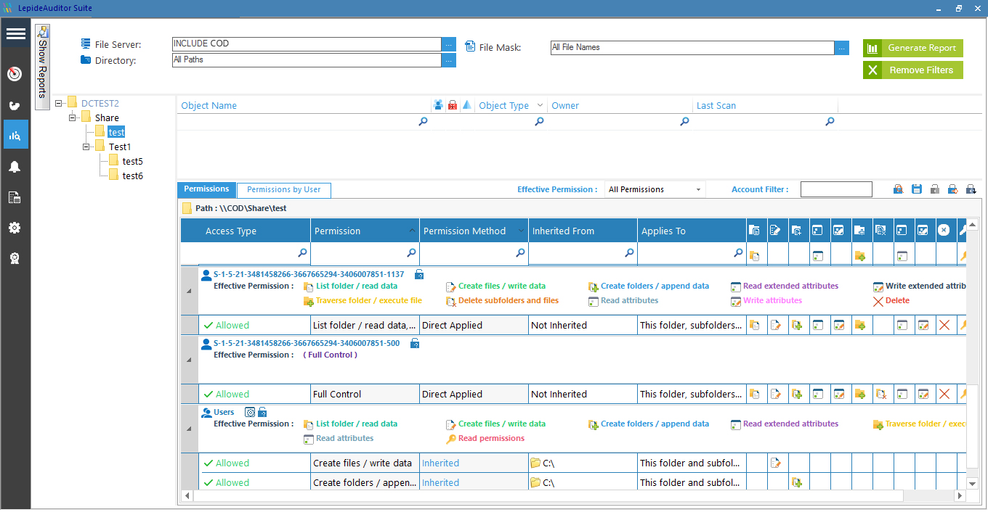Click the gear badge beside Users group
Viewport: 988px width, 528px height.
tap(249, 412)
